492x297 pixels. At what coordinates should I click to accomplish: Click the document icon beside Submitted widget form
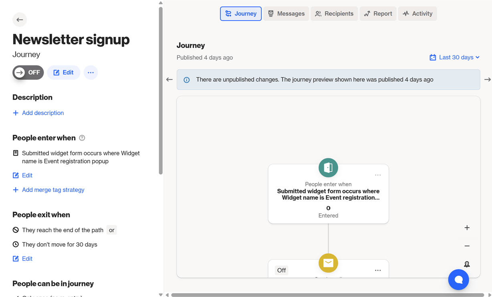pos(16,153)
